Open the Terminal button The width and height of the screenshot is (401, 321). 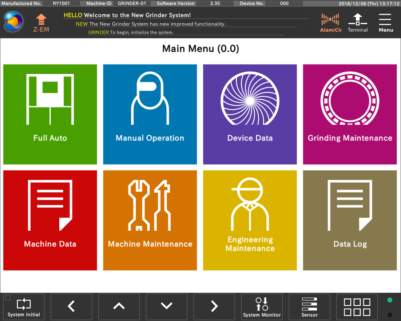click(x=358, y=23)
